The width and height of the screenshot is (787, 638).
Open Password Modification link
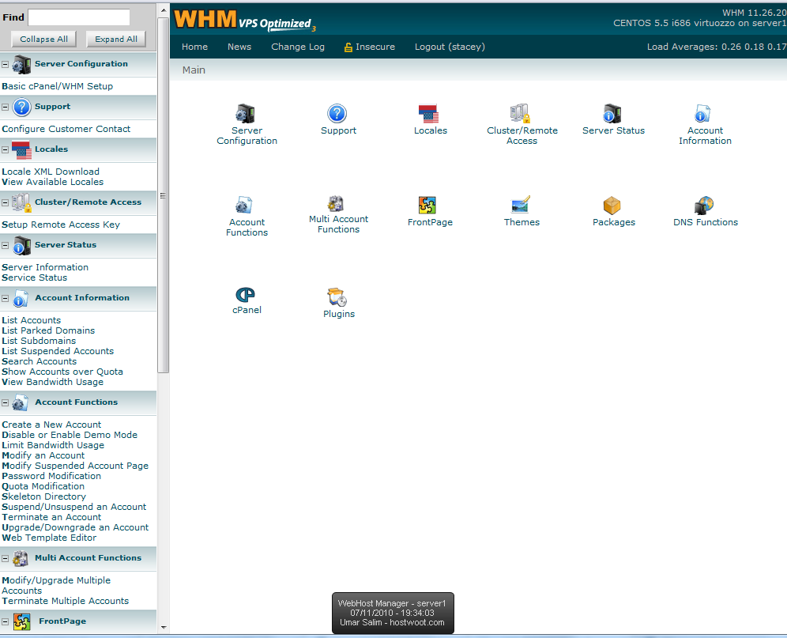point(51,476)
